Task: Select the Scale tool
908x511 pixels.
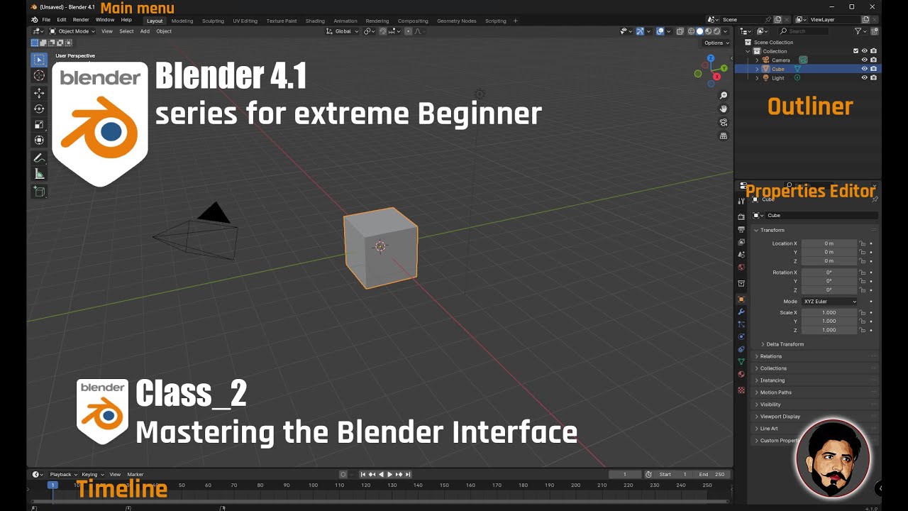Action: [39, 124]
